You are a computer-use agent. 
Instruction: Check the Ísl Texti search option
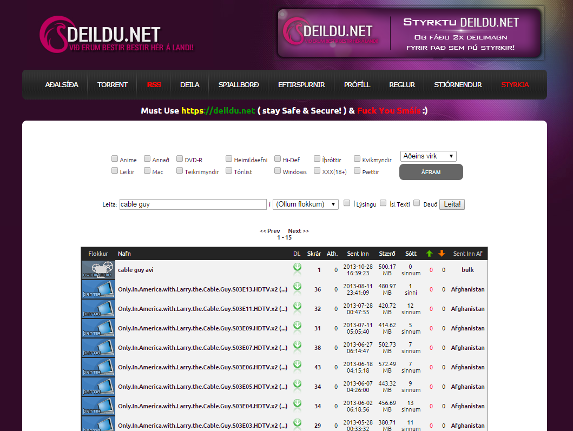(383, 203)
